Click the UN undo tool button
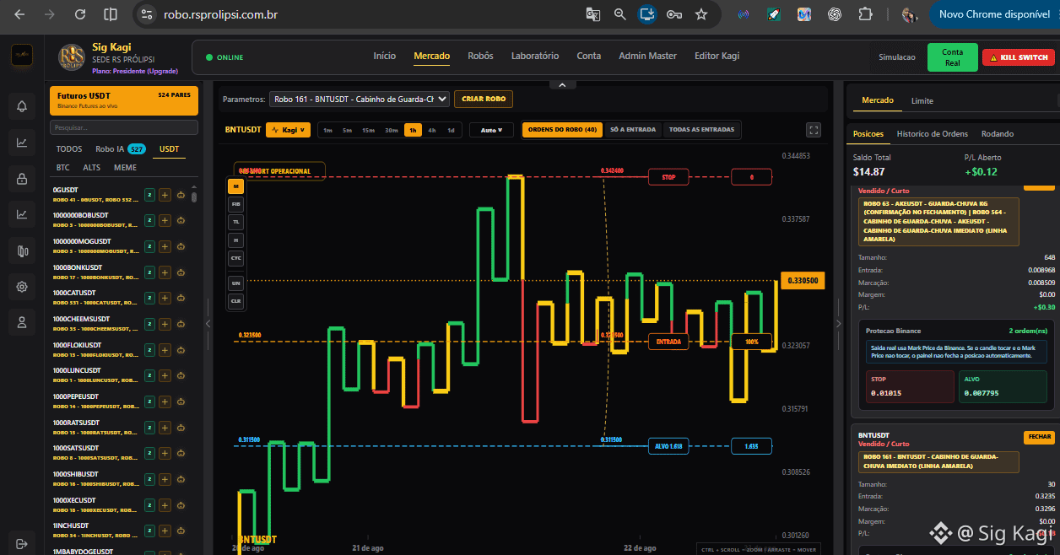Screen dimensions: 1060x555 (235, 282)
